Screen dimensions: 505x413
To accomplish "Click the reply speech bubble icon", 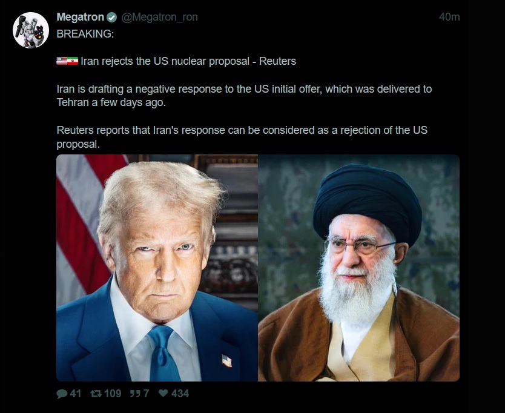I will point(62,394).
